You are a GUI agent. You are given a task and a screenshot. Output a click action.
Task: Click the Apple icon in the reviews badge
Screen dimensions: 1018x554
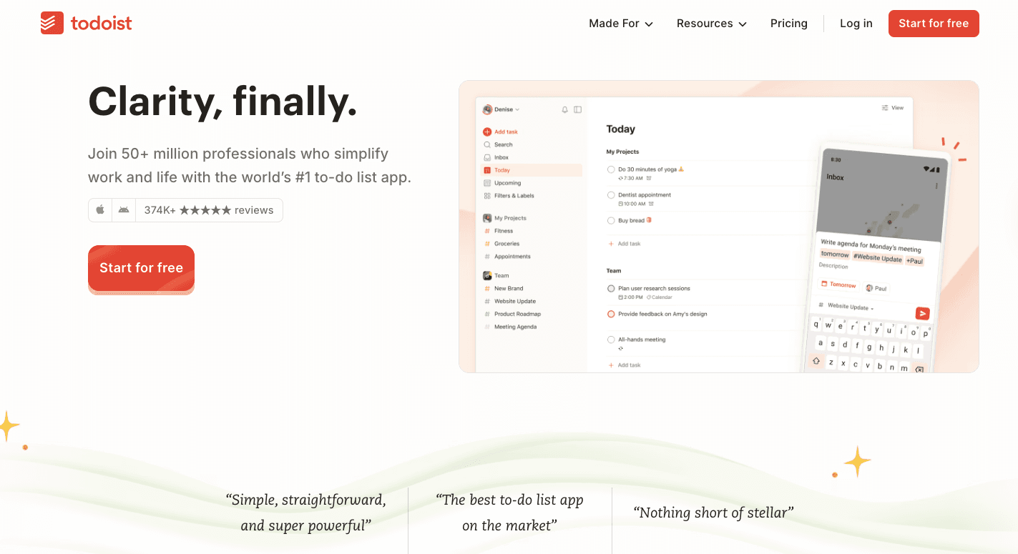(100, 209)
